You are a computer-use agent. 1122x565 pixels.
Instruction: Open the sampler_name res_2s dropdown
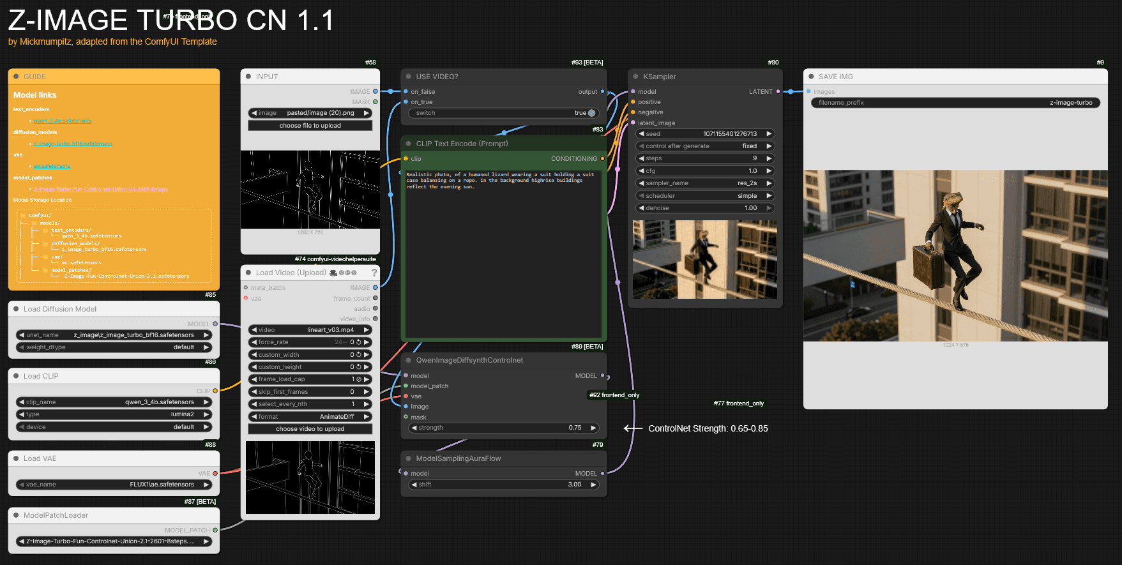[705, 183]
